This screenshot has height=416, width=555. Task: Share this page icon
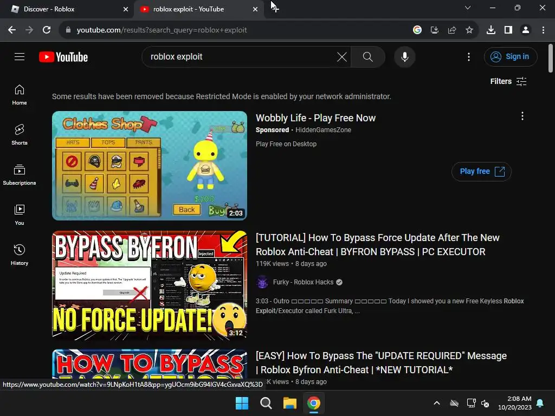(x=451, y=30)
